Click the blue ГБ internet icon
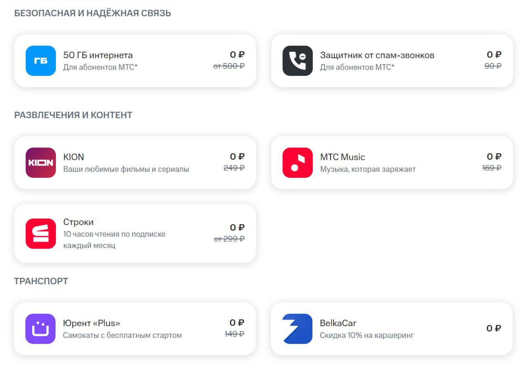527x376 pixels. tap(41, 61)
